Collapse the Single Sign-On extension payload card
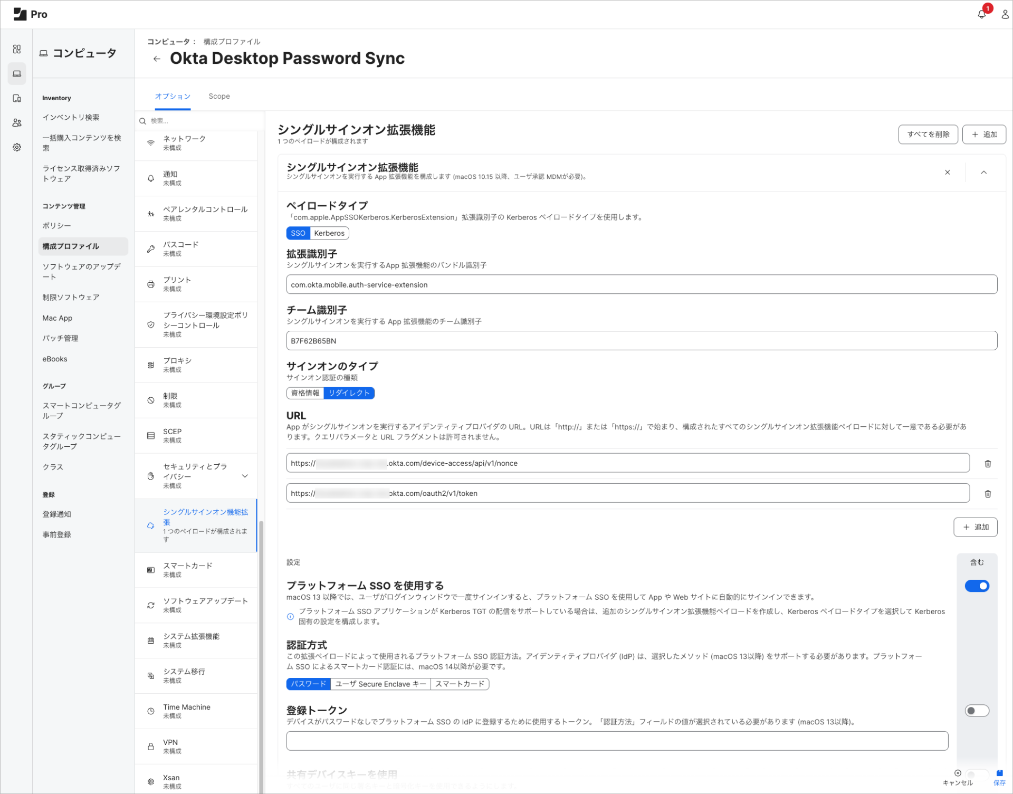This screenshot has height=794, width=1013. [983, 172]
